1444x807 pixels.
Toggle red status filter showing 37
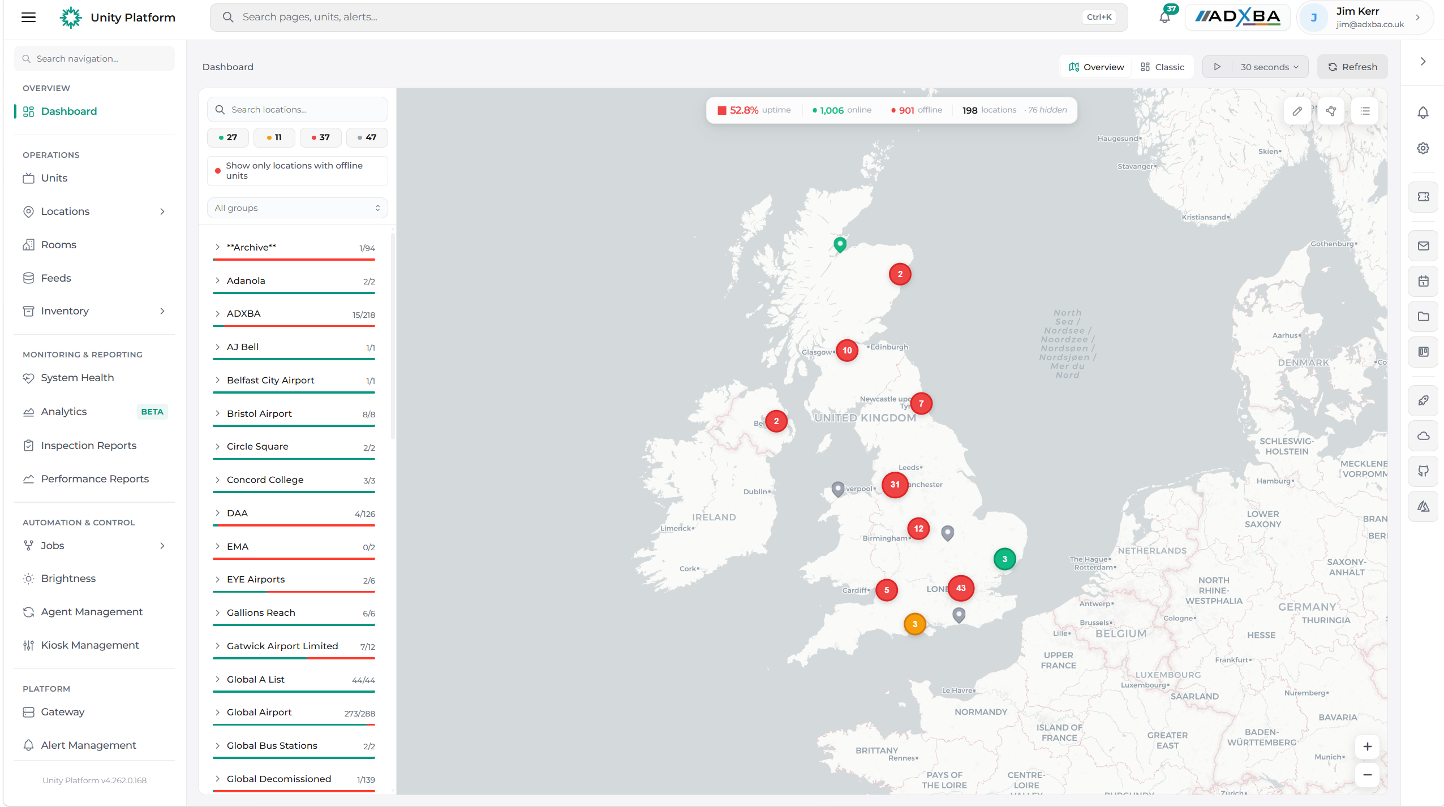pos(320,137)
